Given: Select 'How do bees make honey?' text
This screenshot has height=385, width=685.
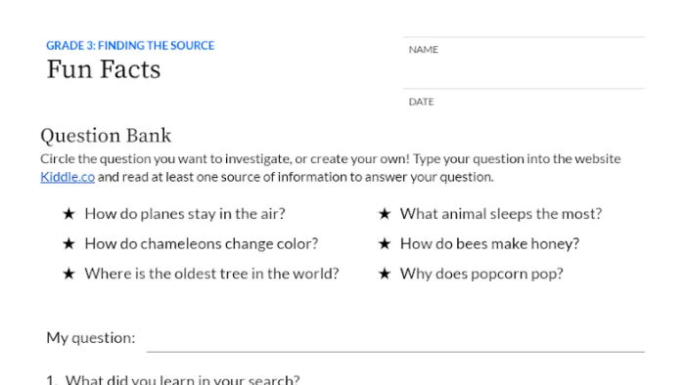Looking at the screenshot, I should [x=489, y=243].
